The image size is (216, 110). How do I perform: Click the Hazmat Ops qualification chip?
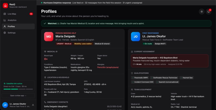(x=187, y=78)
